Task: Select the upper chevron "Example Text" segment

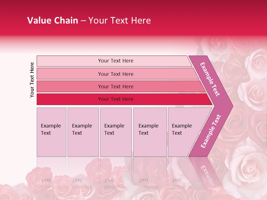Action: (210, 79)
